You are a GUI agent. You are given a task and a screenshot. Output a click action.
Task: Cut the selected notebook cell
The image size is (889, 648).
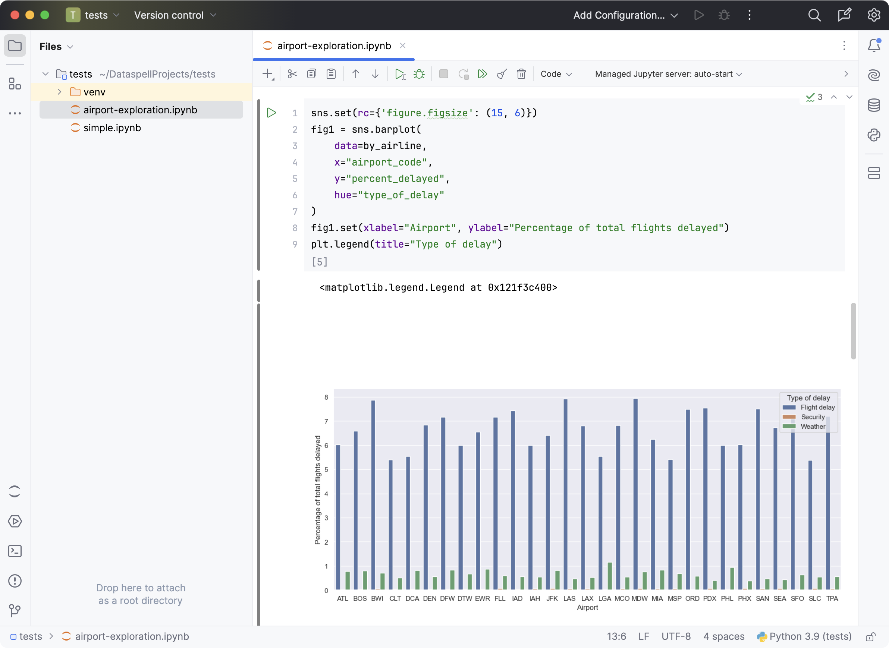tap(292, 74)
